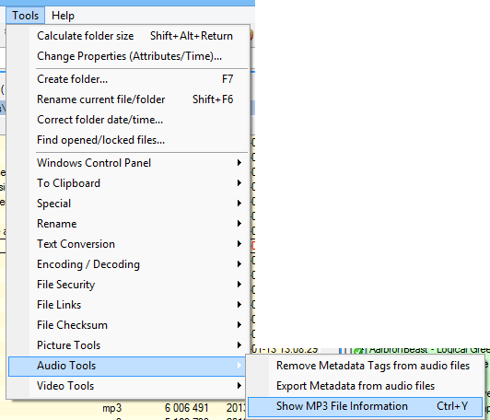Expand the Windows Control Panel submenu
Screen dimensions: 490x420
coord(128,163)
